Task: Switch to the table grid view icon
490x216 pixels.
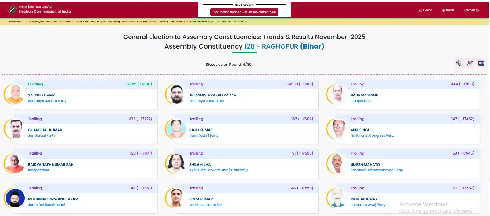Action: pyautogui.click(x=481, y=63)
